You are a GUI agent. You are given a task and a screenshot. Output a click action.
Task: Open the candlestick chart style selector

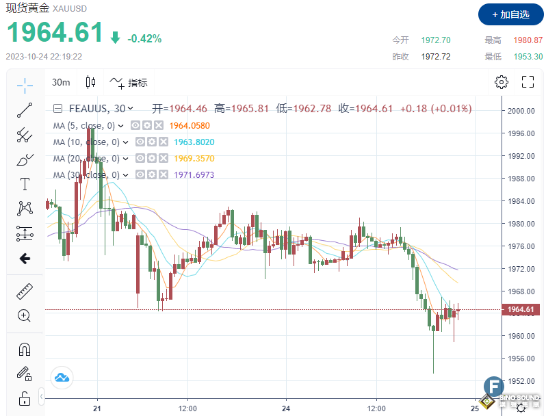tap(90, 83)
